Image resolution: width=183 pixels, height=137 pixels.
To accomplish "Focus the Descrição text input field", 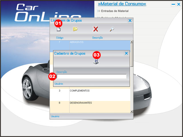I will click(91, 76).
